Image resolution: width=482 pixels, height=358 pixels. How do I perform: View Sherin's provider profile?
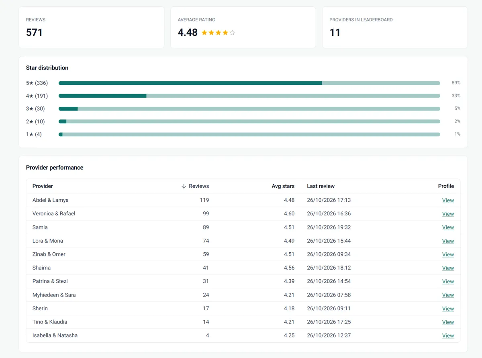[448, 309]
